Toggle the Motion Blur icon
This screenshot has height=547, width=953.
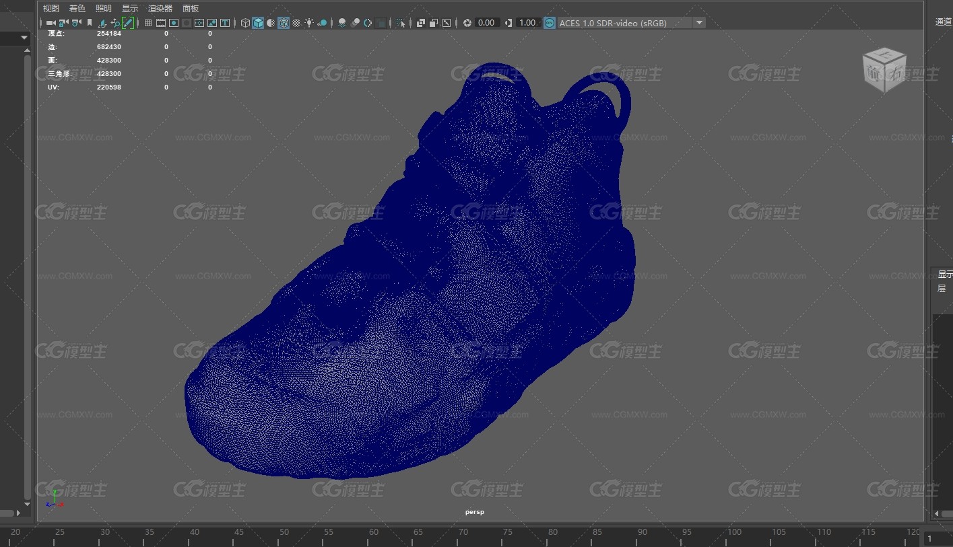356,23
